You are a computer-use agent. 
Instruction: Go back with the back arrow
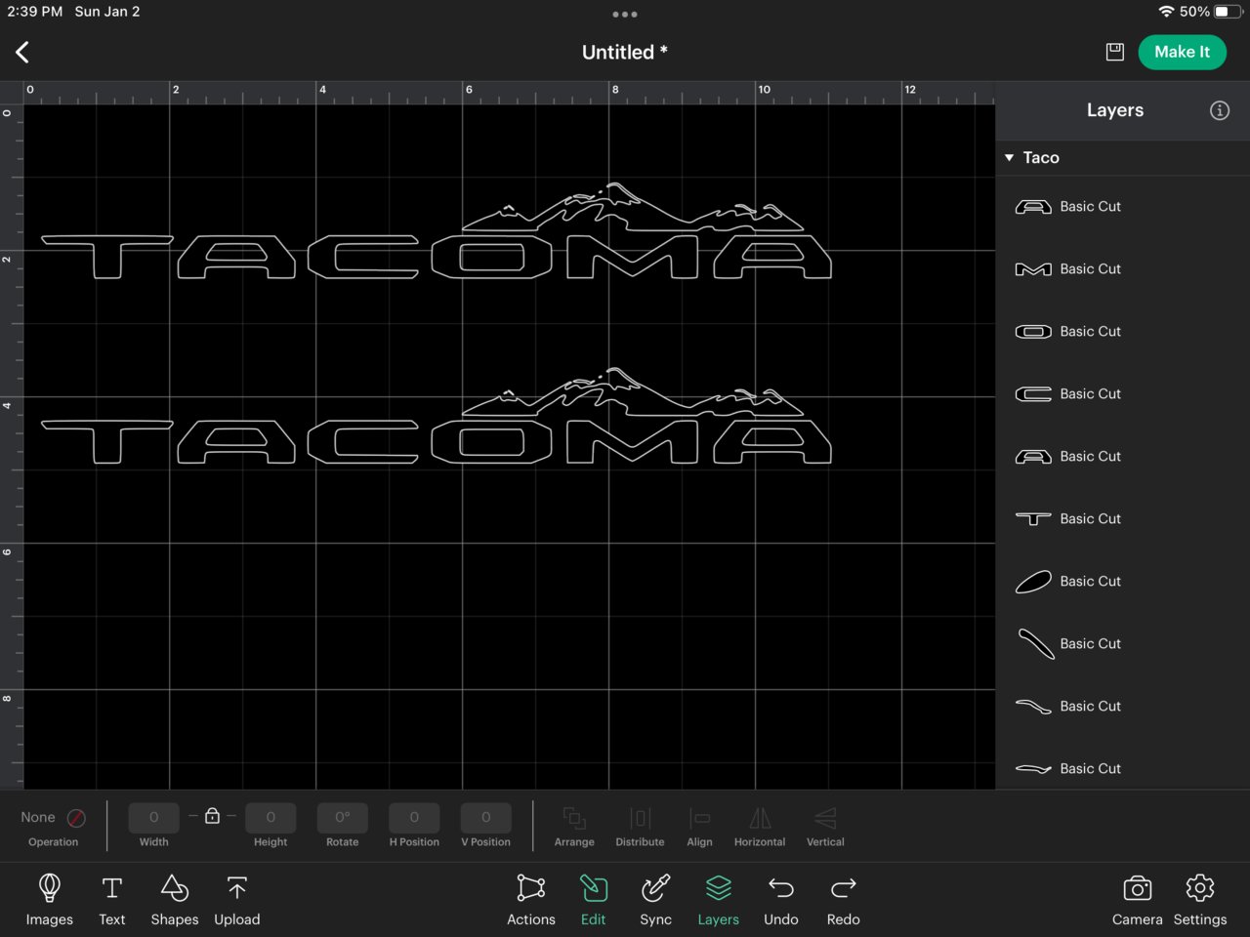click(22, 52)
